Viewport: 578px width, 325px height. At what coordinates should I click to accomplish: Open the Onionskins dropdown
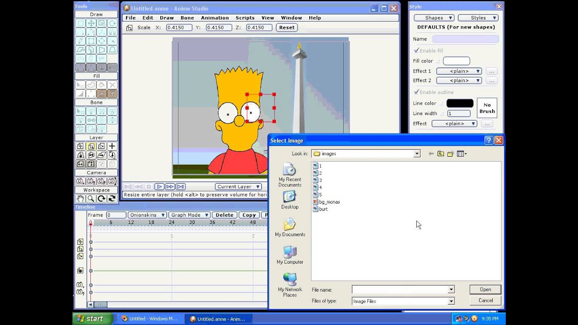coord(147,215)
